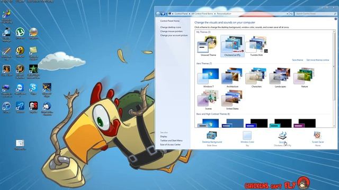The width and height of the screenshot is (339, 190).
Task: Click the Personalization breadcrumb segment
Action: 224,14
